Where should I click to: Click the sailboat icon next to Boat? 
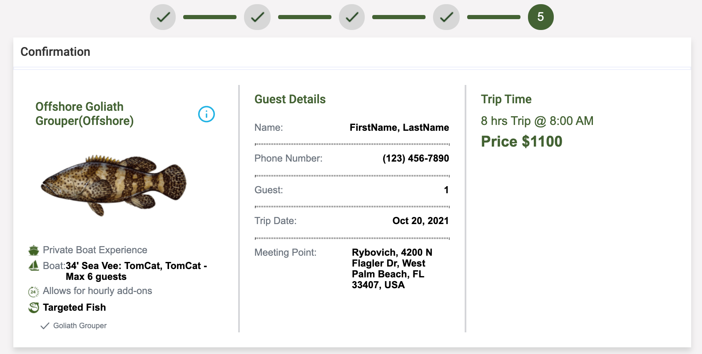click(x=34, y=266)
